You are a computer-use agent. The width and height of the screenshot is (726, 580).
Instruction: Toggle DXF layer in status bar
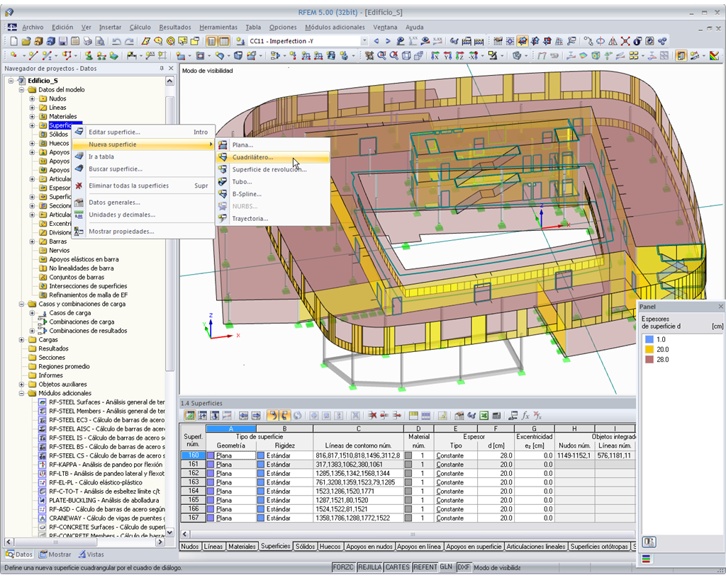[464, 567]
